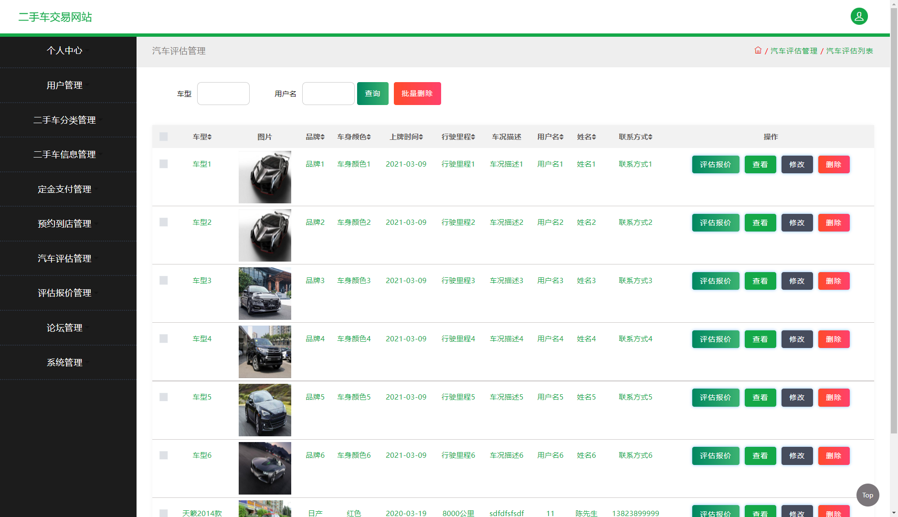Open the car thumbnail for 车型6
Image resolution: width=898 pixels, height=517 pixels.
[x=264, y=468]
